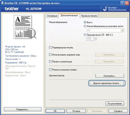Open the Справка help button
The width and height of the screenshot is (130, 115).
pyautogui.click(x=118, y=111)
